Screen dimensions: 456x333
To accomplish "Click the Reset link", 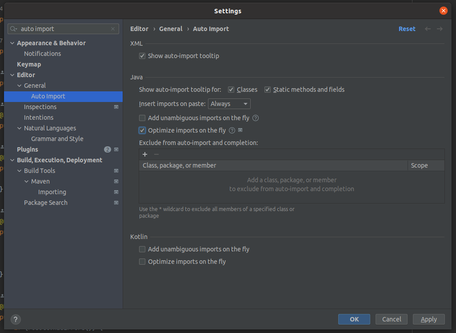I will tap(407, 29).
